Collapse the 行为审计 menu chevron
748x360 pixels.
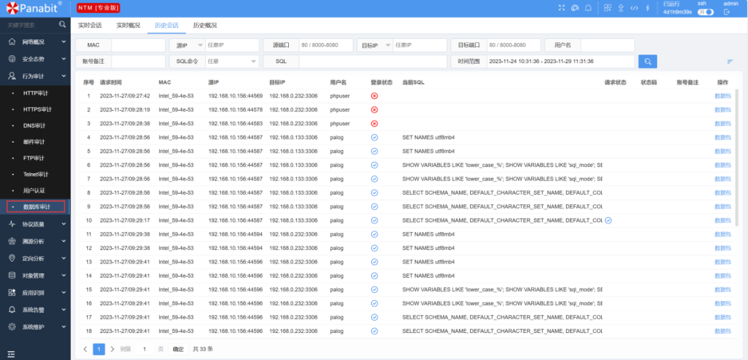click(64, 76)
